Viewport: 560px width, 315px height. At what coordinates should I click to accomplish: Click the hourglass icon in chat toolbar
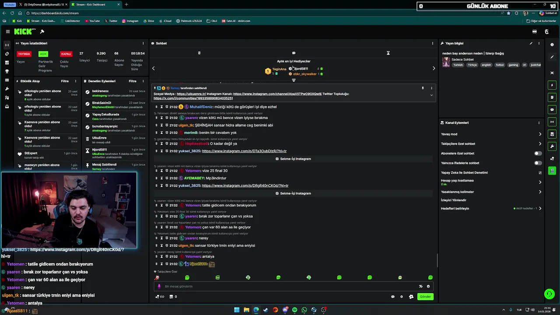point(388,53)
